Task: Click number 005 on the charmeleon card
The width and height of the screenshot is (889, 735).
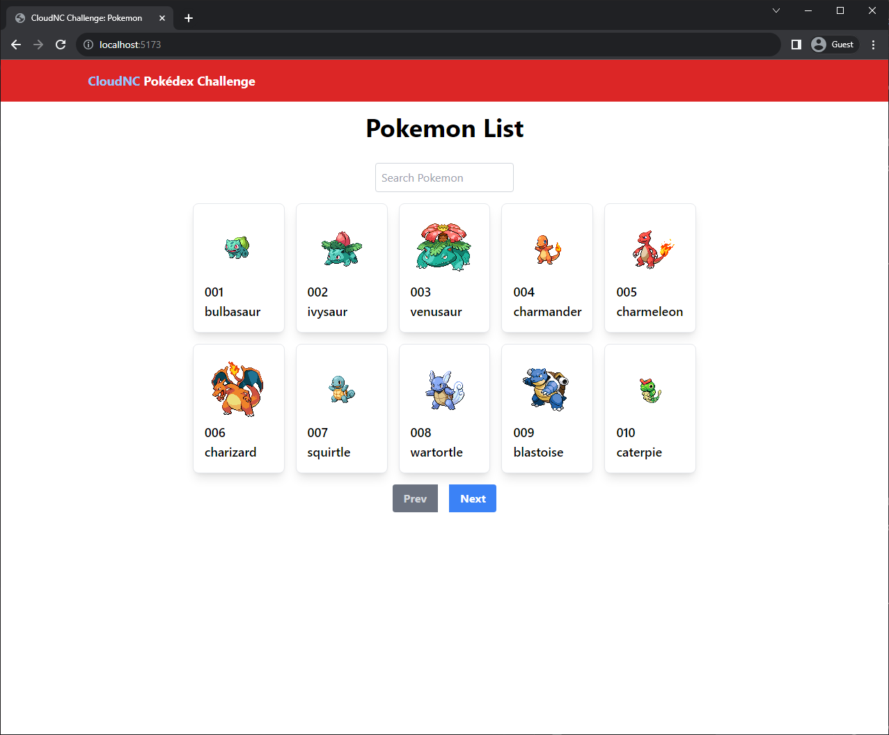Action: click(x=627, y=292)
